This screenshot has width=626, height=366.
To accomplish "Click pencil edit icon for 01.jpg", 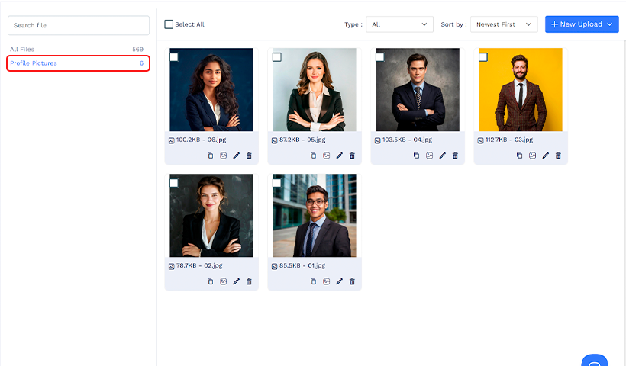I will click(340, 281).
